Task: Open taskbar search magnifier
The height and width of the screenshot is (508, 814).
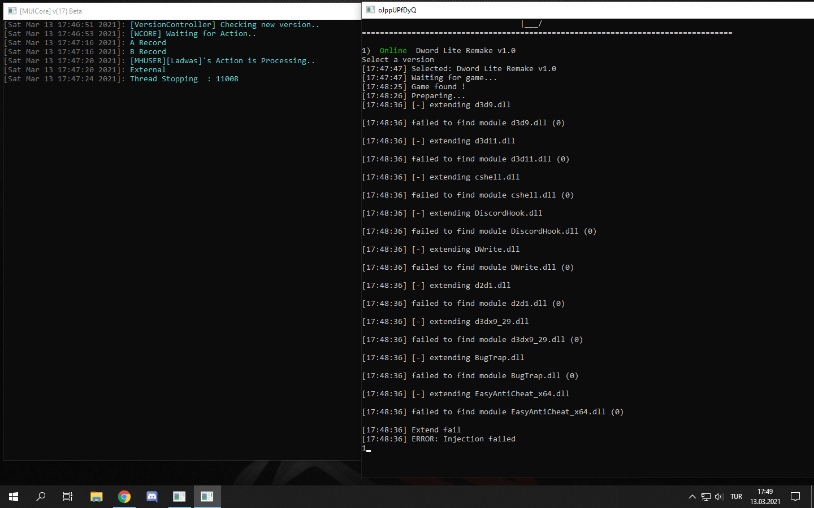Action: coord(41,497)
